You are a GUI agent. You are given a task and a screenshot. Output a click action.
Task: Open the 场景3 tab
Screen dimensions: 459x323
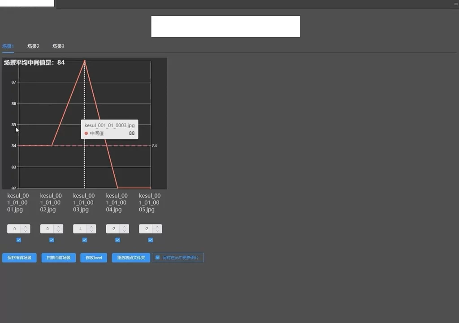(x=58, y=47)
